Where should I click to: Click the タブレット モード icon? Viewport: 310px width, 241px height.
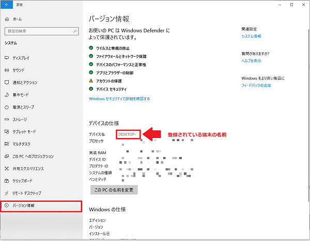tap(7, 132)
